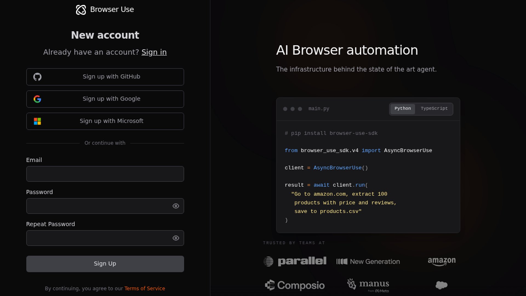Click the AI Browser automation heading
Image resolution: width=526 pixels, height=296 pixels.
pyautogui.click(x=347, y=50)
